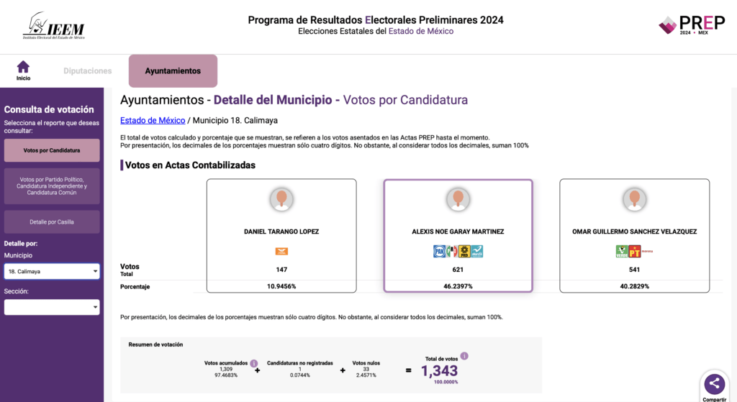Click Omar Guillermo Sanchez Velazquez's avatar
The image size is (737, 402).
(x=634, y=198)
